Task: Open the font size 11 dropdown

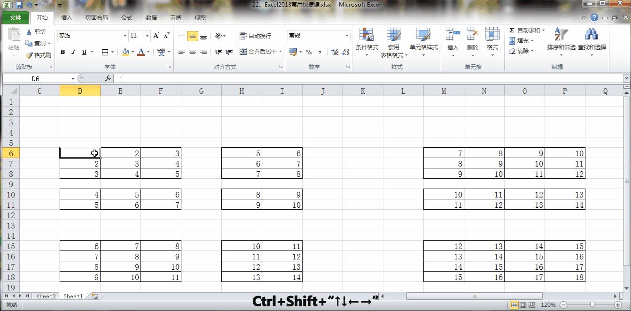Action: point(147,36)
